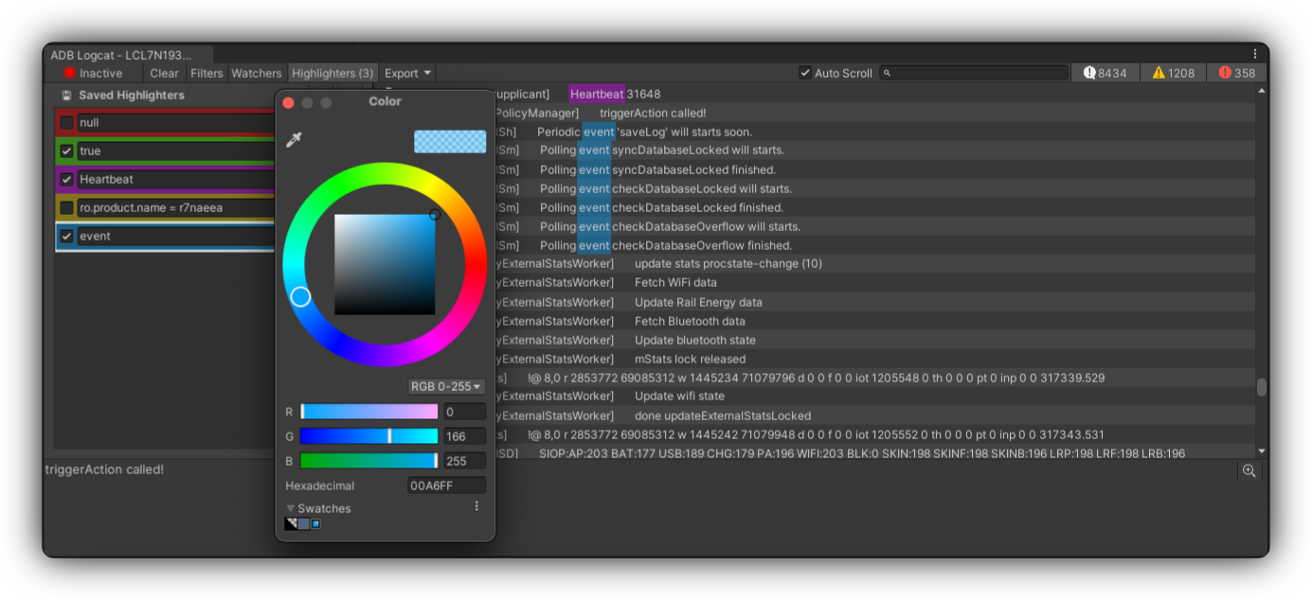The image size is (1312, 600).
Task: Toggle the errors counter showing 358
Action: [x=1237, y=73]
